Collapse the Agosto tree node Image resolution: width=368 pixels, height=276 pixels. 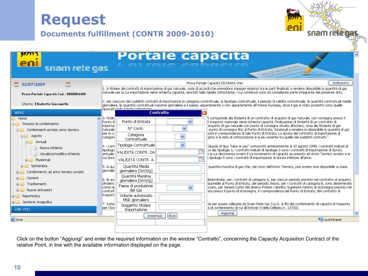click(x=22, y=136)
